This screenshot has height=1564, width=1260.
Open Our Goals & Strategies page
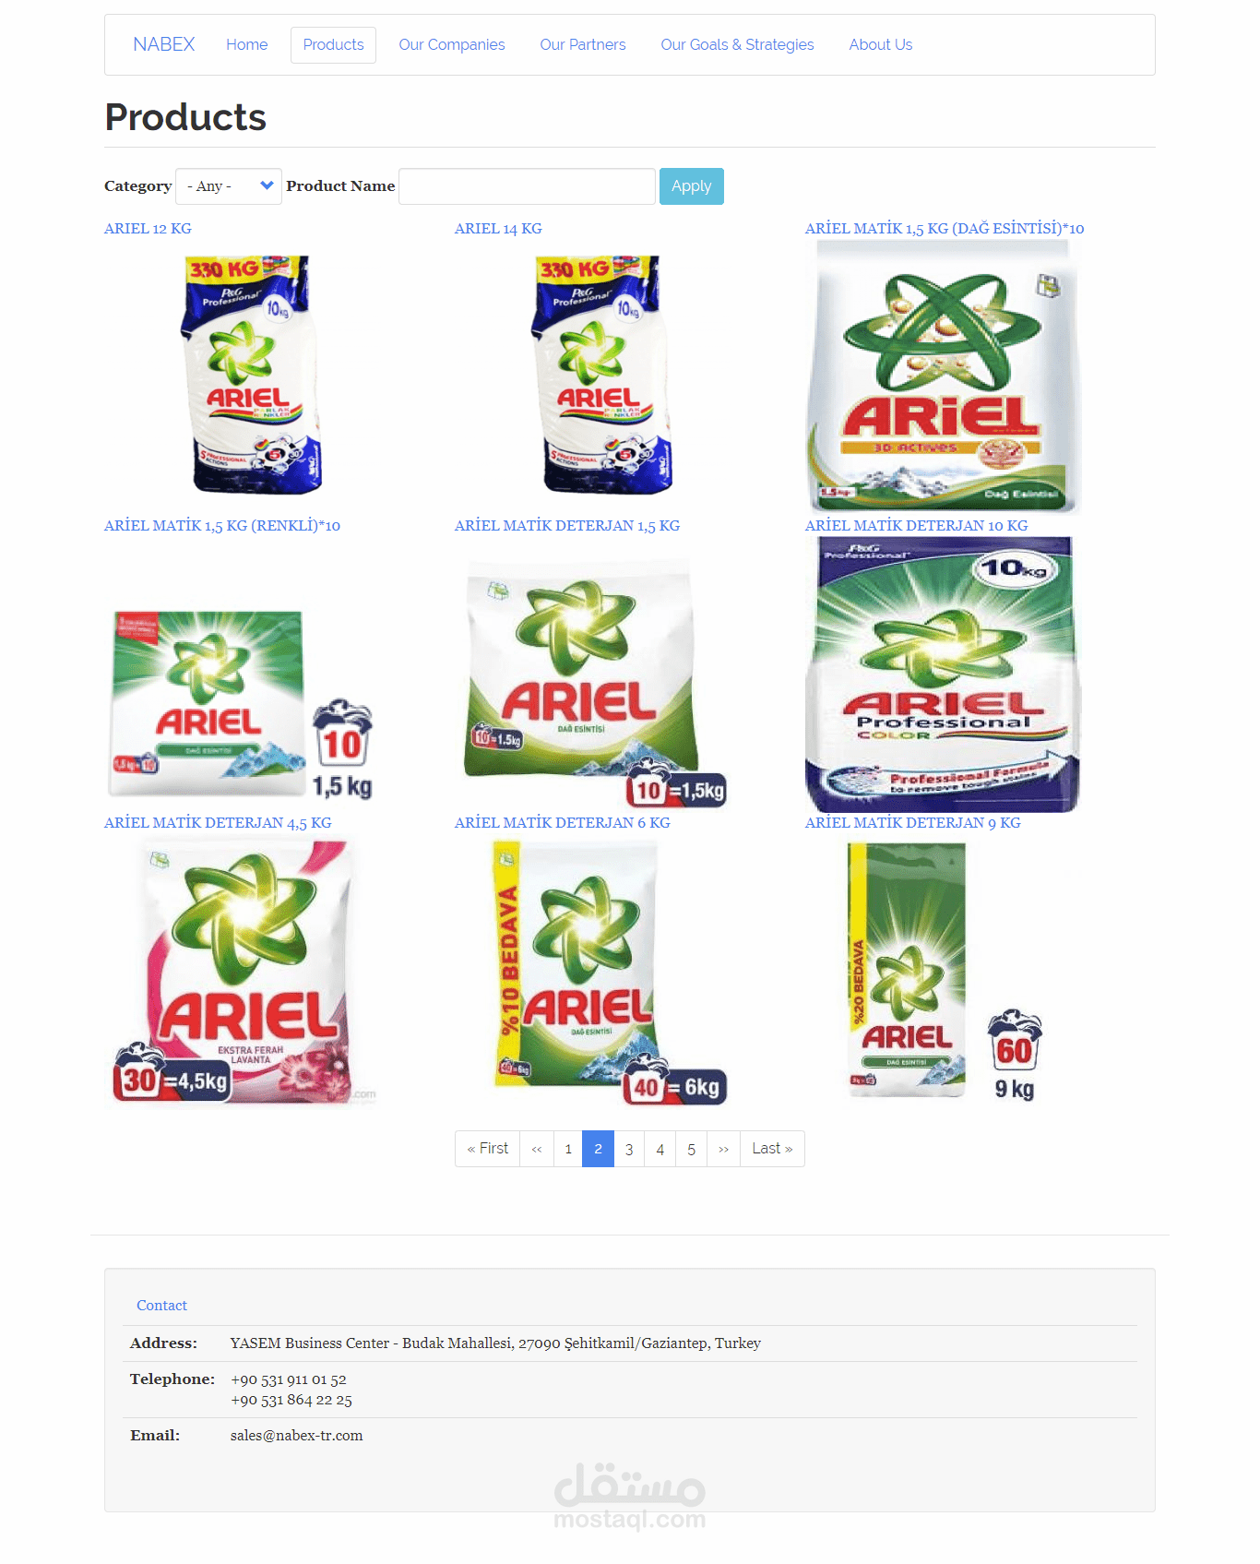737,44
